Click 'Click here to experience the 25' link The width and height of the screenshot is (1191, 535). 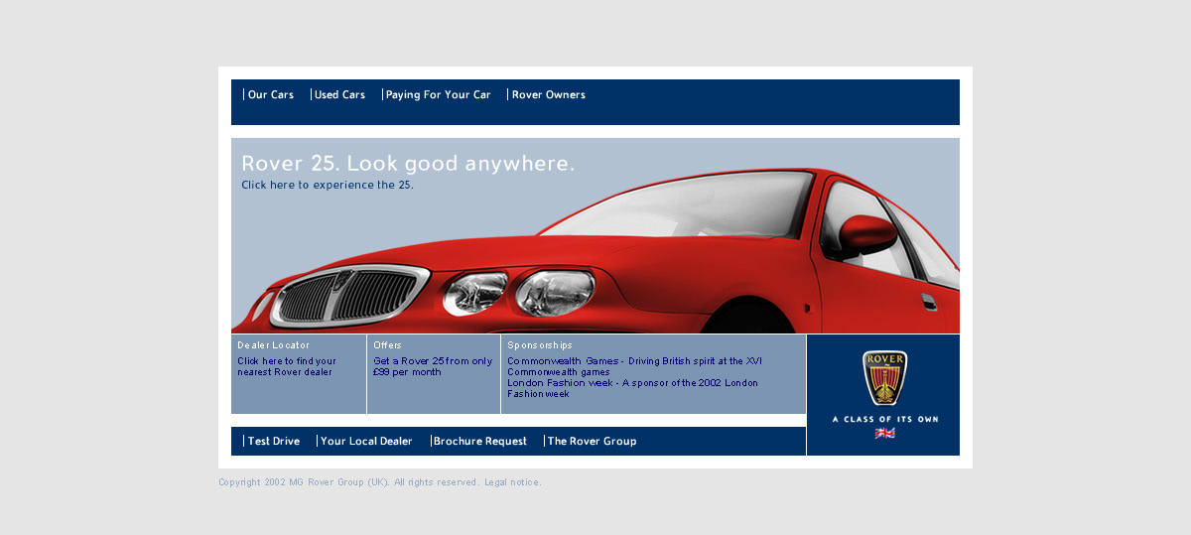click(x=328, y=185)
